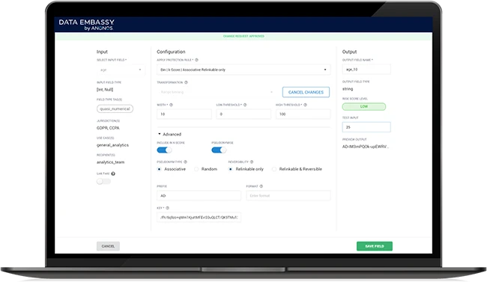Click info icon beside Low Threshold label
487x282 pixels.
coord(245,105)
